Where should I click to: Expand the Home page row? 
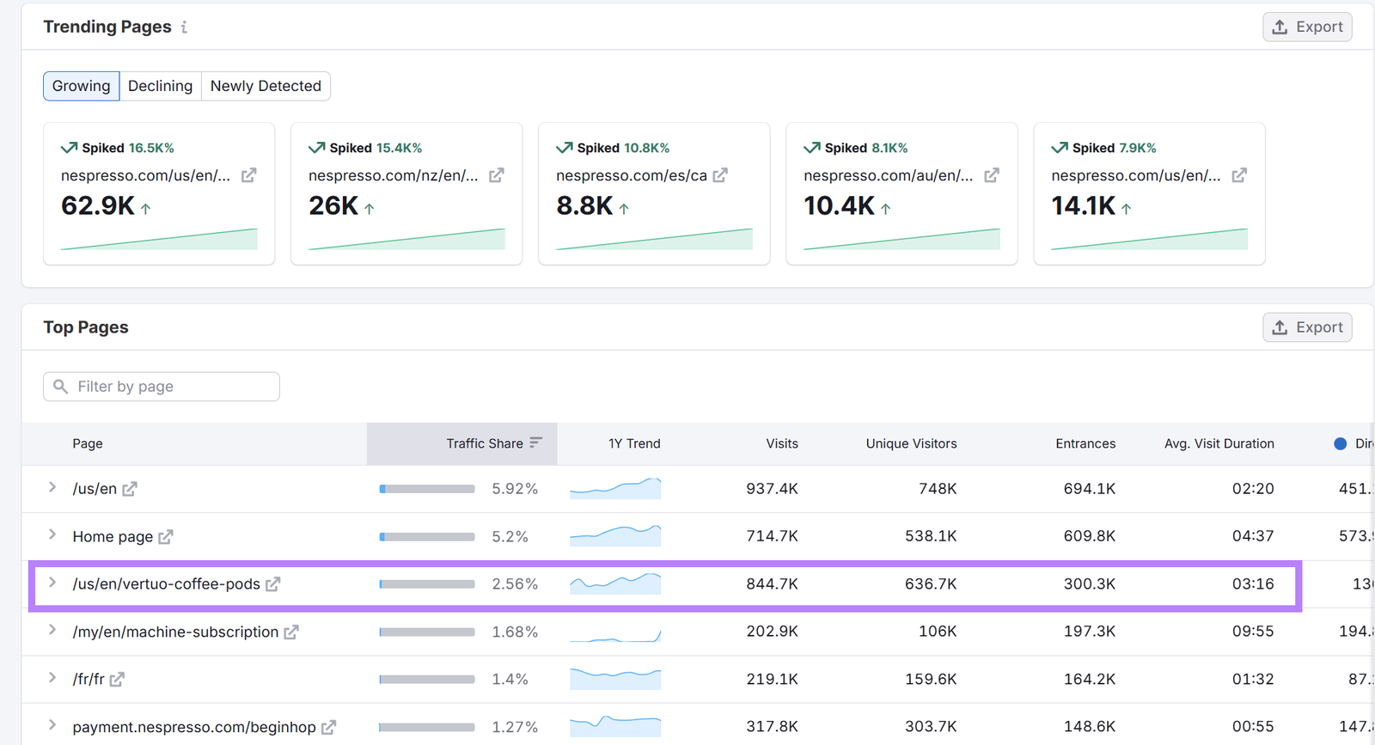click(x=52, y=535)
